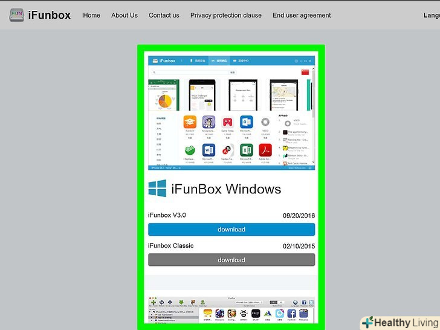This screenshot has height=330, width=440.
Task: Go to Contact us page
Action: tap(164, 16)
